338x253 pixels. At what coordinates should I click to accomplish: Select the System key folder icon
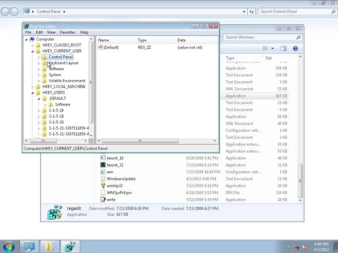45,75
